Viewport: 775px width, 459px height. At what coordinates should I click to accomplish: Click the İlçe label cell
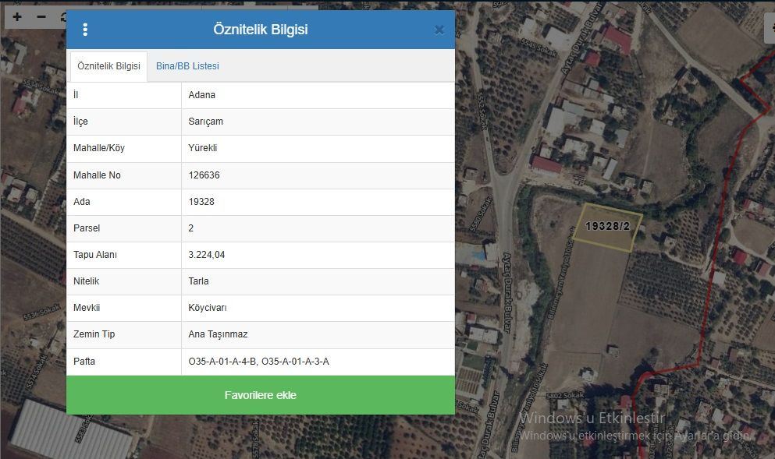pyautogui.click(x=124, y=122)
